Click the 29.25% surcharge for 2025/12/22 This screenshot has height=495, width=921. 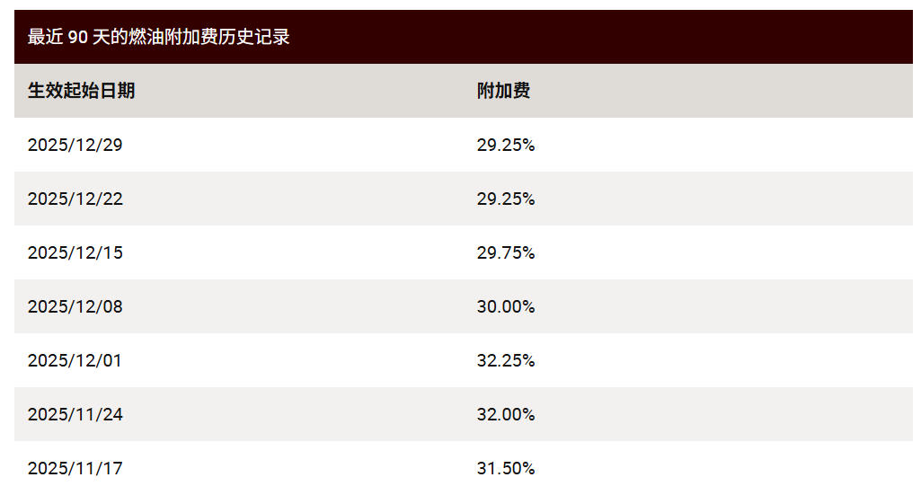[x=506, y=199]
